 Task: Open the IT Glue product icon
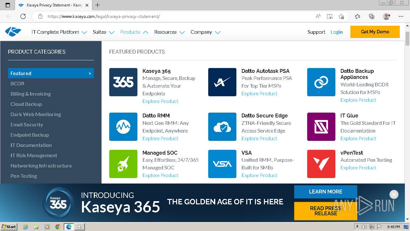321,127
